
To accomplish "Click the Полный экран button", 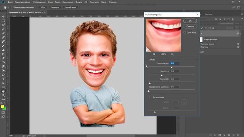I will (x=70, y=7).
